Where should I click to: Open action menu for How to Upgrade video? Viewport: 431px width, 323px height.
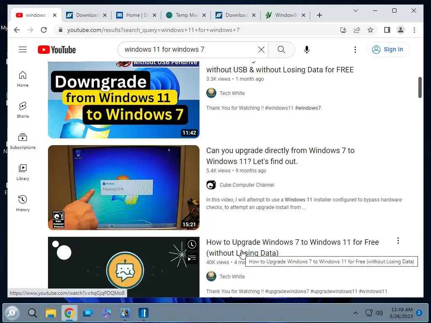pos(398,241)
